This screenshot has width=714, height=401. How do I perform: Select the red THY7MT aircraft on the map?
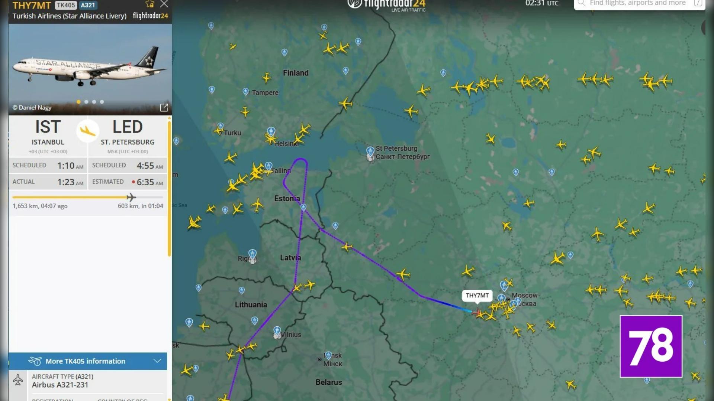tap(476, 312)
